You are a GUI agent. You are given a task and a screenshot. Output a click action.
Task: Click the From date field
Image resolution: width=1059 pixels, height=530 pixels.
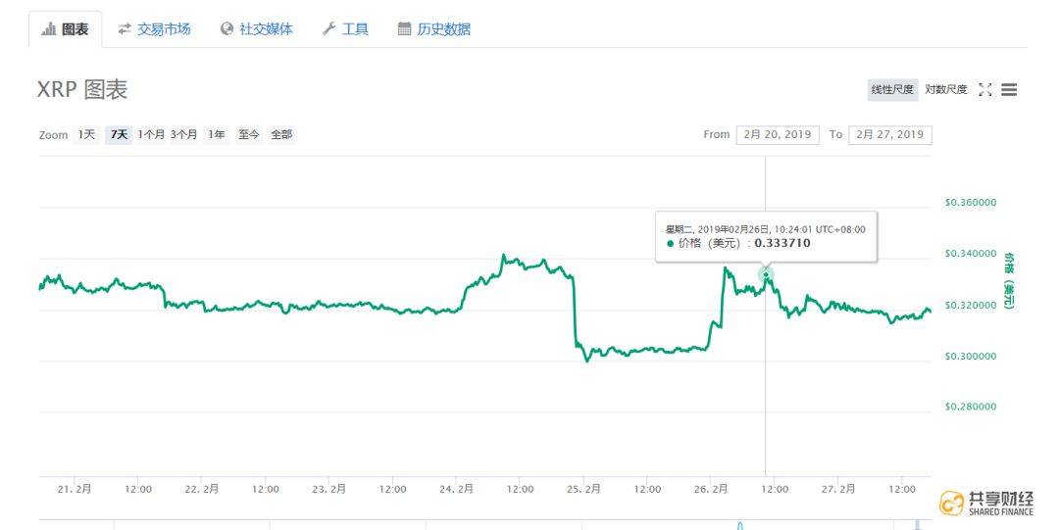[777, 135]
